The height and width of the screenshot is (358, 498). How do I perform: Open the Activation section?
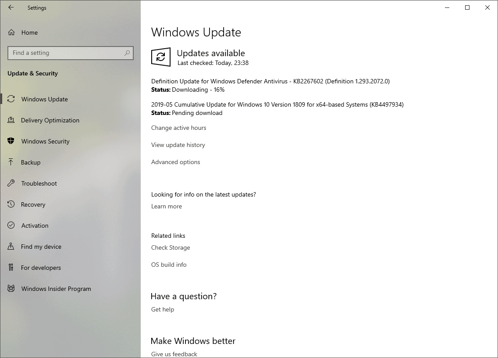tap(70, 226)
